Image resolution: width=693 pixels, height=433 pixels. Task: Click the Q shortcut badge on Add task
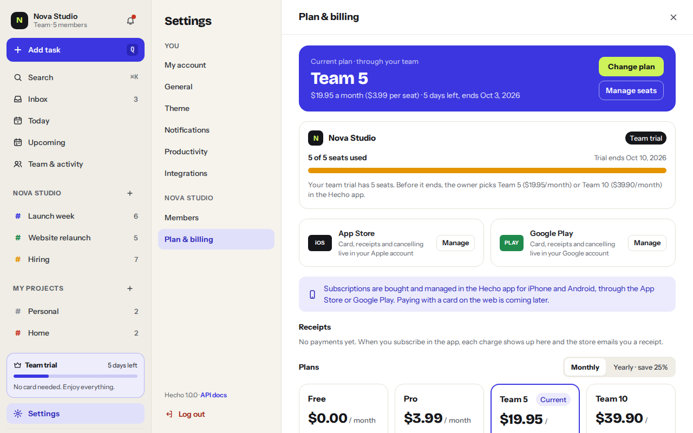[132, 50]
